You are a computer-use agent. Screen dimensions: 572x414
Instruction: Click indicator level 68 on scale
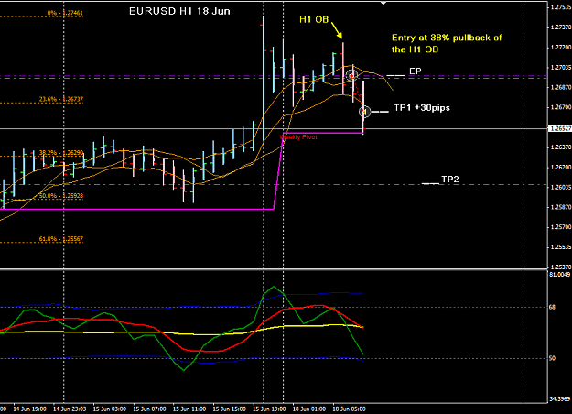coord(552,308)
